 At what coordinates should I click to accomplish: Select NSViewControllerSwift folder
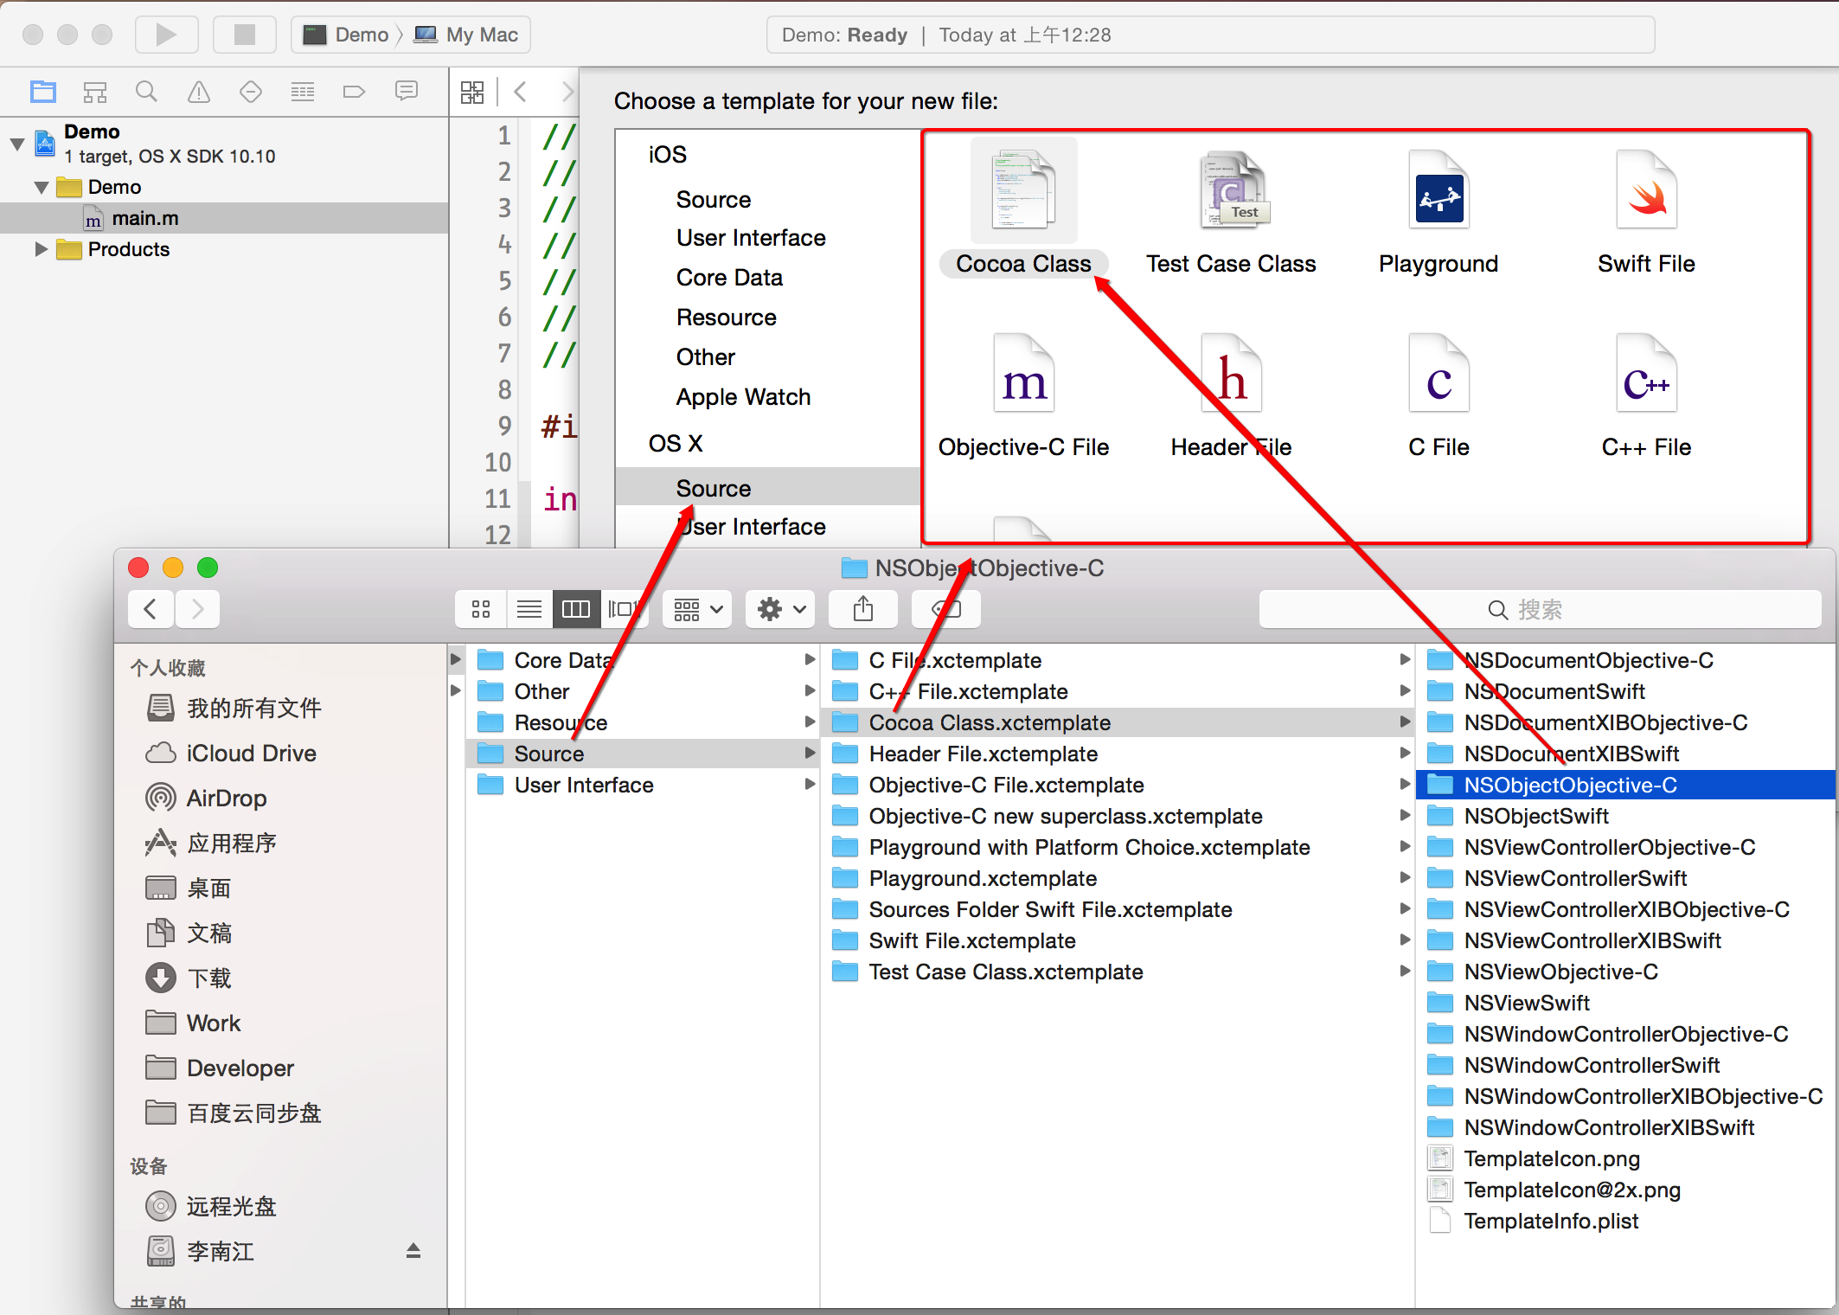(1626, 878)
